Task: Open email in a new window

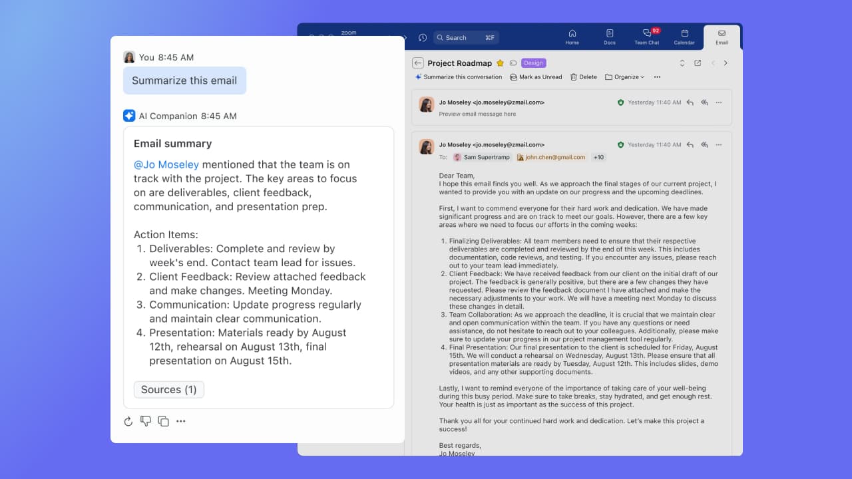Action: click(x=698, y=63)
